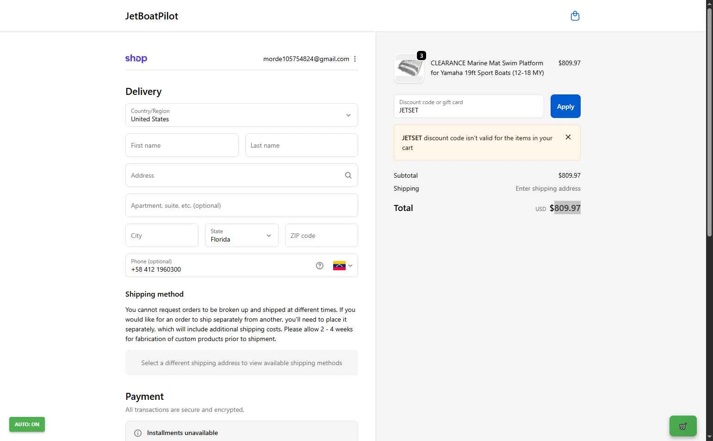Click 'All transactions are secure and encrypted' text
The width and height of the screenshot is (713, 441).
(x=185, y=410)
